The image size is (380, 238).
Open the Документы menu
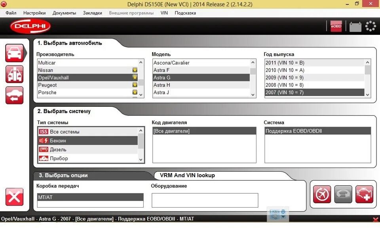[x=64, y=13]
